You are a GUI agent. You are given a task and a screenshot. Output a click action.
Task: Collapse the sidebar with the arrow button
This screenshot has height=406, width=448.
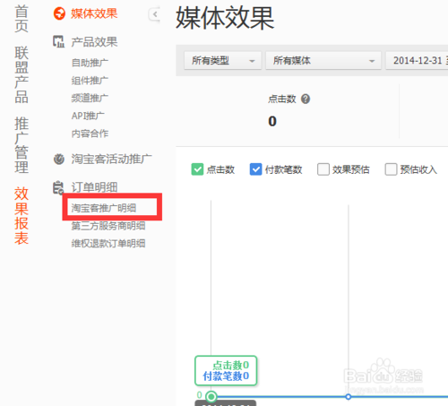click(154, 14)
